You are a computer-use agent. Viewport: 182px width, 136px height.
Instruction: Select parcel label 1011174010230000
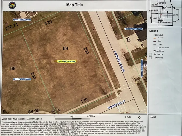pos(22,79)
